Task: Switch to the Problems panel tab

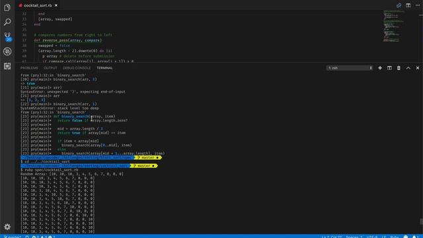Action: (29, 68)
